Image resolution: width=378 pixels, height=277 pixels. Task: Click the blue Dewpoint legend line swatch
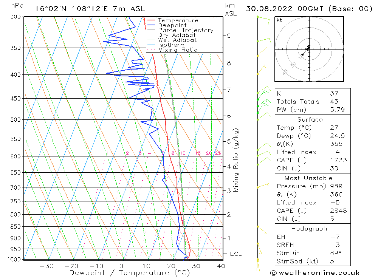[151, 25]
